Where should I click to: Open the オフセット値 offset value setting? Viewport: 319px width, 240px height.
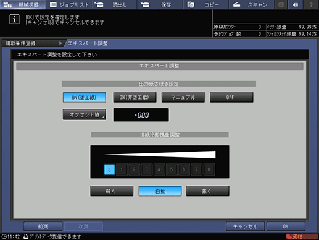click(85, 114)
